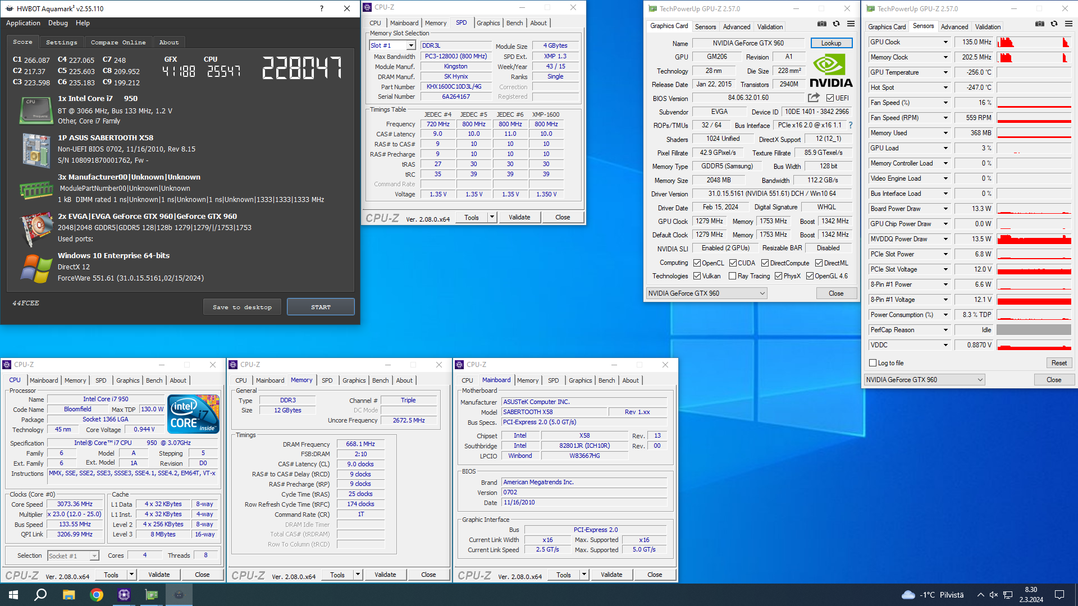This screenshot has height=606, width=1078.
Task: Toggle the Vulkan checkbox
Action: pos(697,276)
